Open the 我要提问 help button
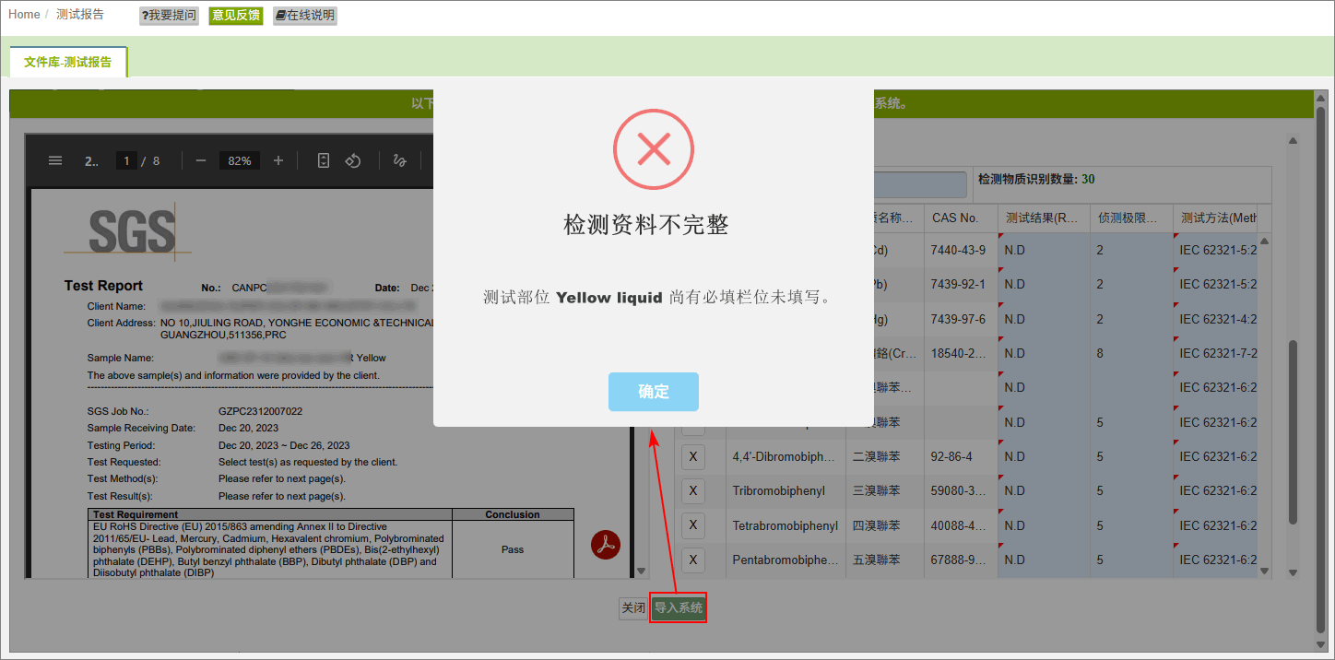This screenshot has height=660, width=1335. coord(169,16)
